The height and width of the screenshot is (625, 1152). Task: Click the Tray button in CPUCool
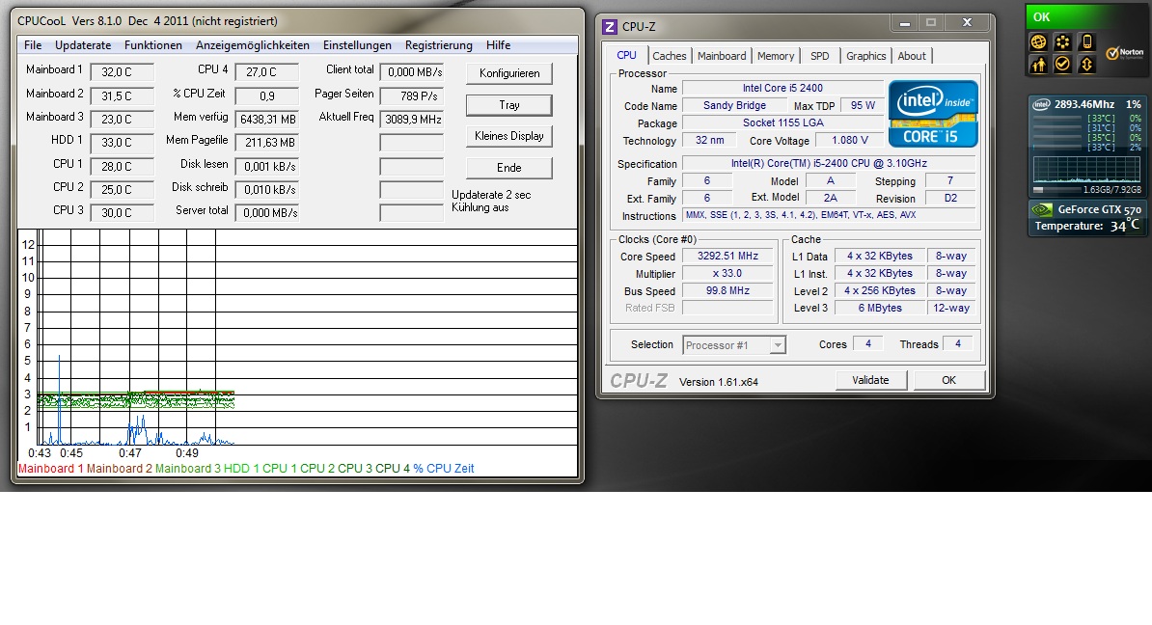point(509,105)
